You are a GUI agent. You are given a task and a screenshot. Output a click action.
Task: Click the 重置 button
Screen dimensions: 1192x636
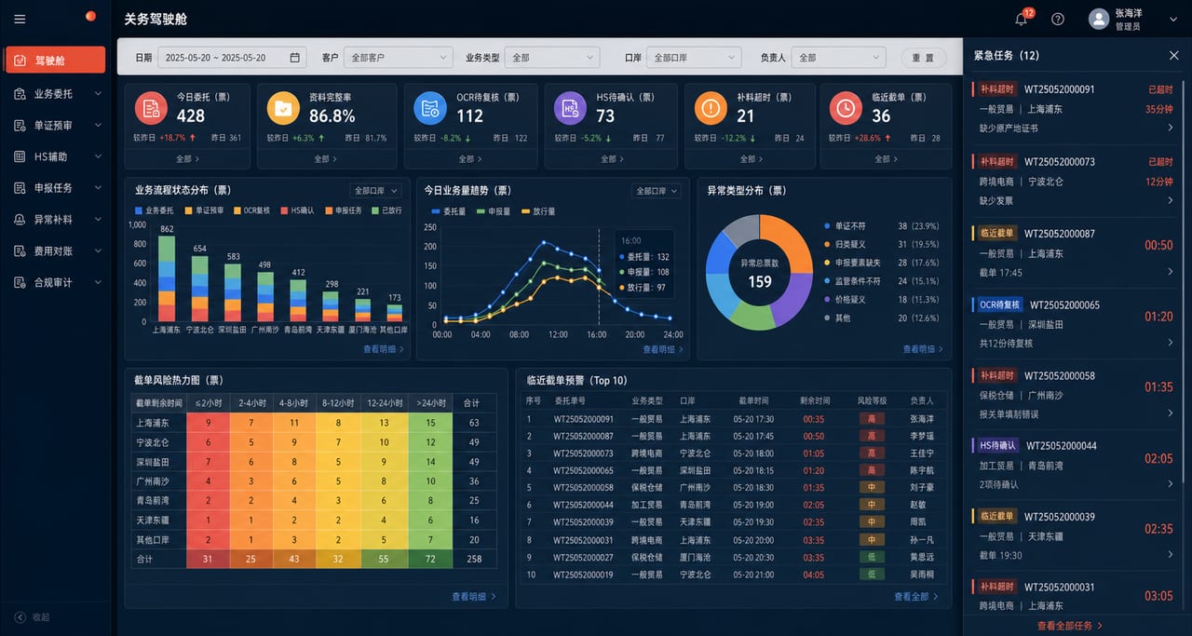924,58
